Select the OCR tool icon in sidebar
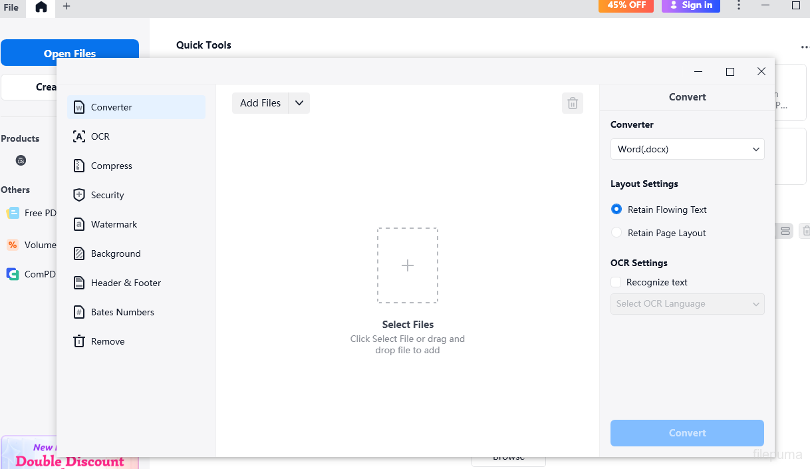The height and width of the screenshot is (469, 810). click(x=79, y=136)
